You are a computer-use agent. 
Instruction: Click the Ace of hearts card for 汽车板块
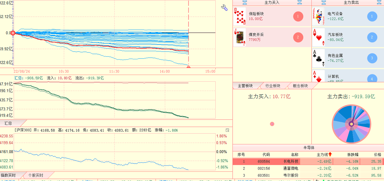coord(318,37)
